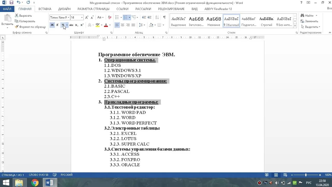
Task: Apply the Название title style
Action: tap(214, 21)
